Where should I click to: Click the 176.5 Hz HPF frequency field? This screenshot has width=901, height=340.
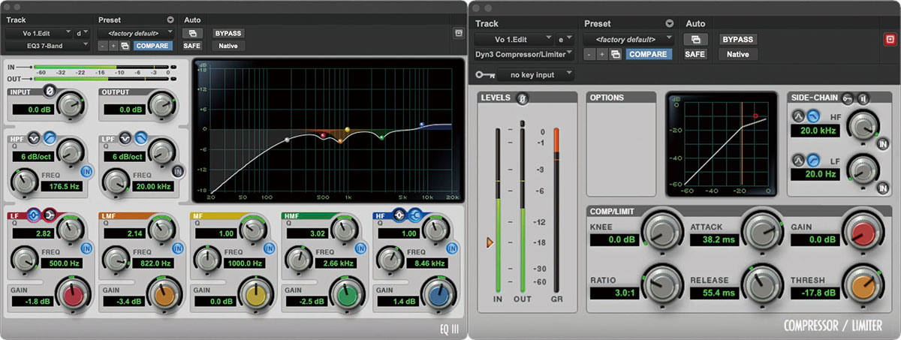pyautogui.click(x=60, y=187)
